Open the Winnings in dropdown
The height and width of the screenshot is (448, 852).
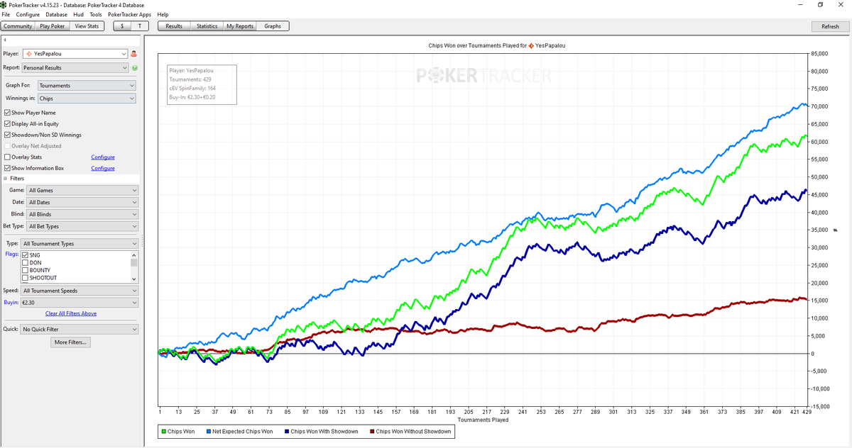pyautogui.click(x=86, y=99)
